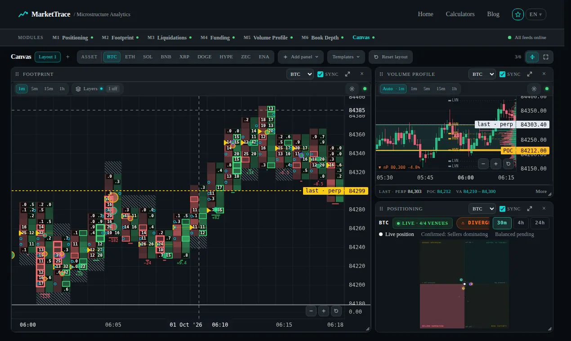Click the Footprint panel resize corner grip

pyautogui.click(x=368, y=329)
